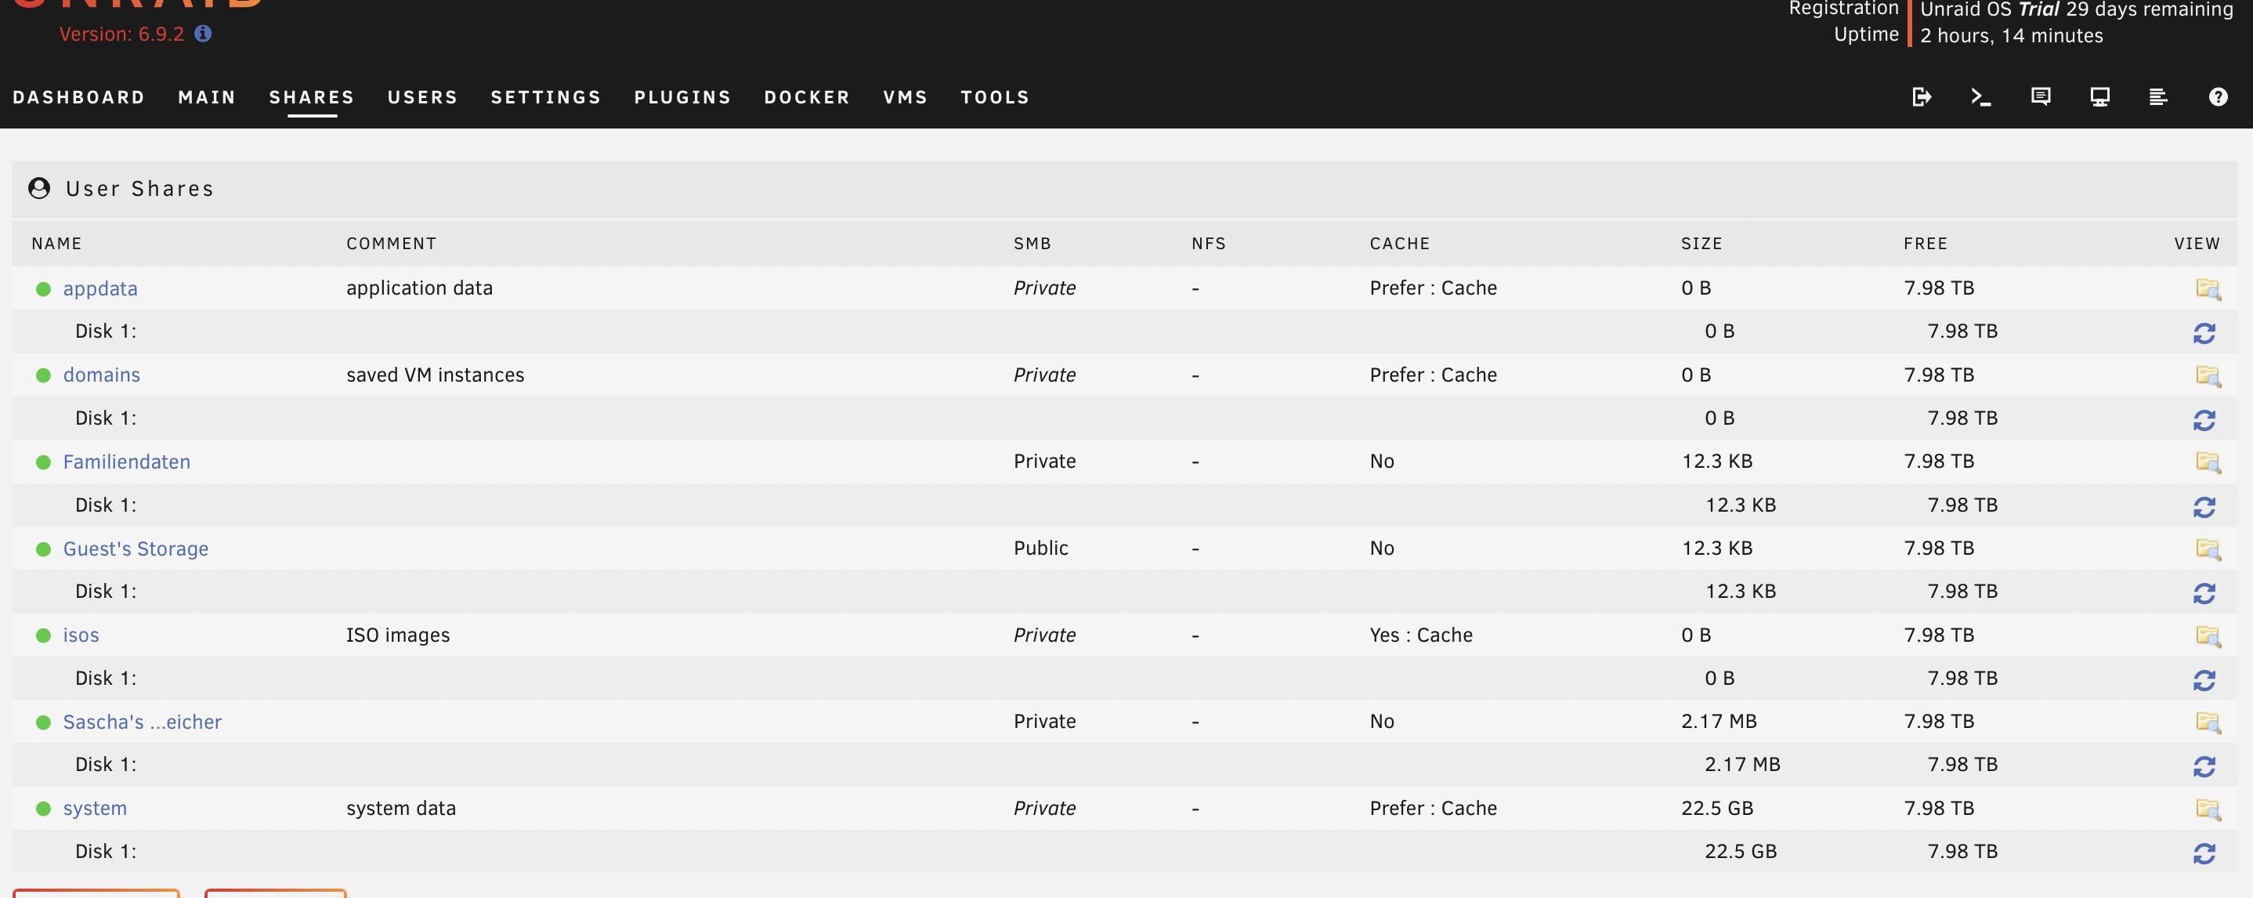
Task: Open the system log icon
Action: pos(2157,96)
